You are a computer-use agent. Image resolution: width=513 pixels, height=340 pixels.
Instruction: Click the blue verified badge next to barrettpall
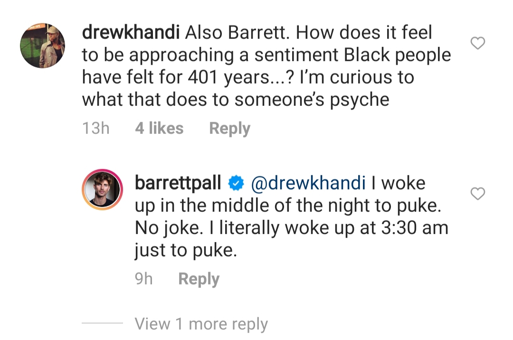click(x=236, y=183)
